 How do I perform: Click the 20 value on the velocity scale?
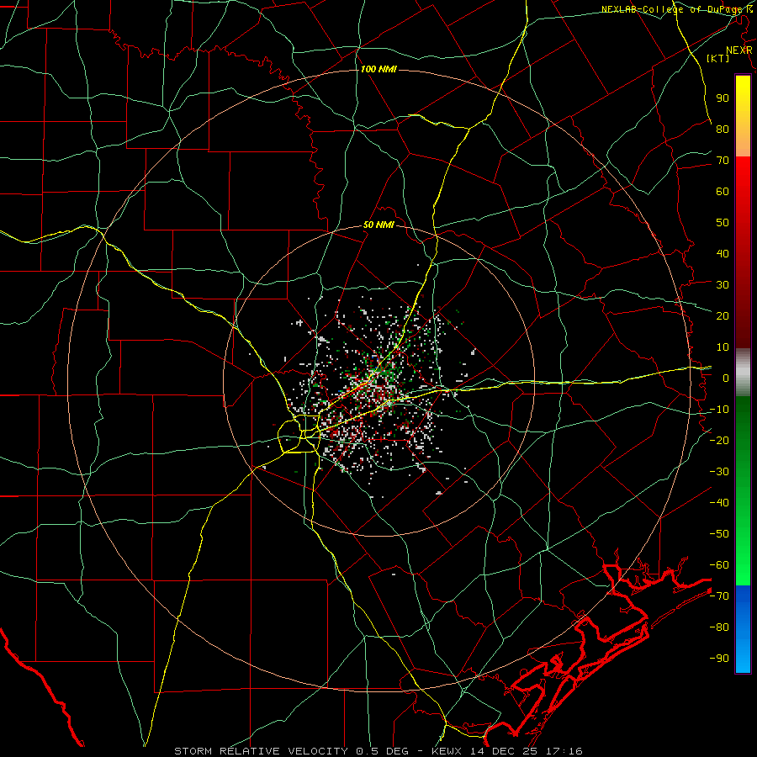723,315
